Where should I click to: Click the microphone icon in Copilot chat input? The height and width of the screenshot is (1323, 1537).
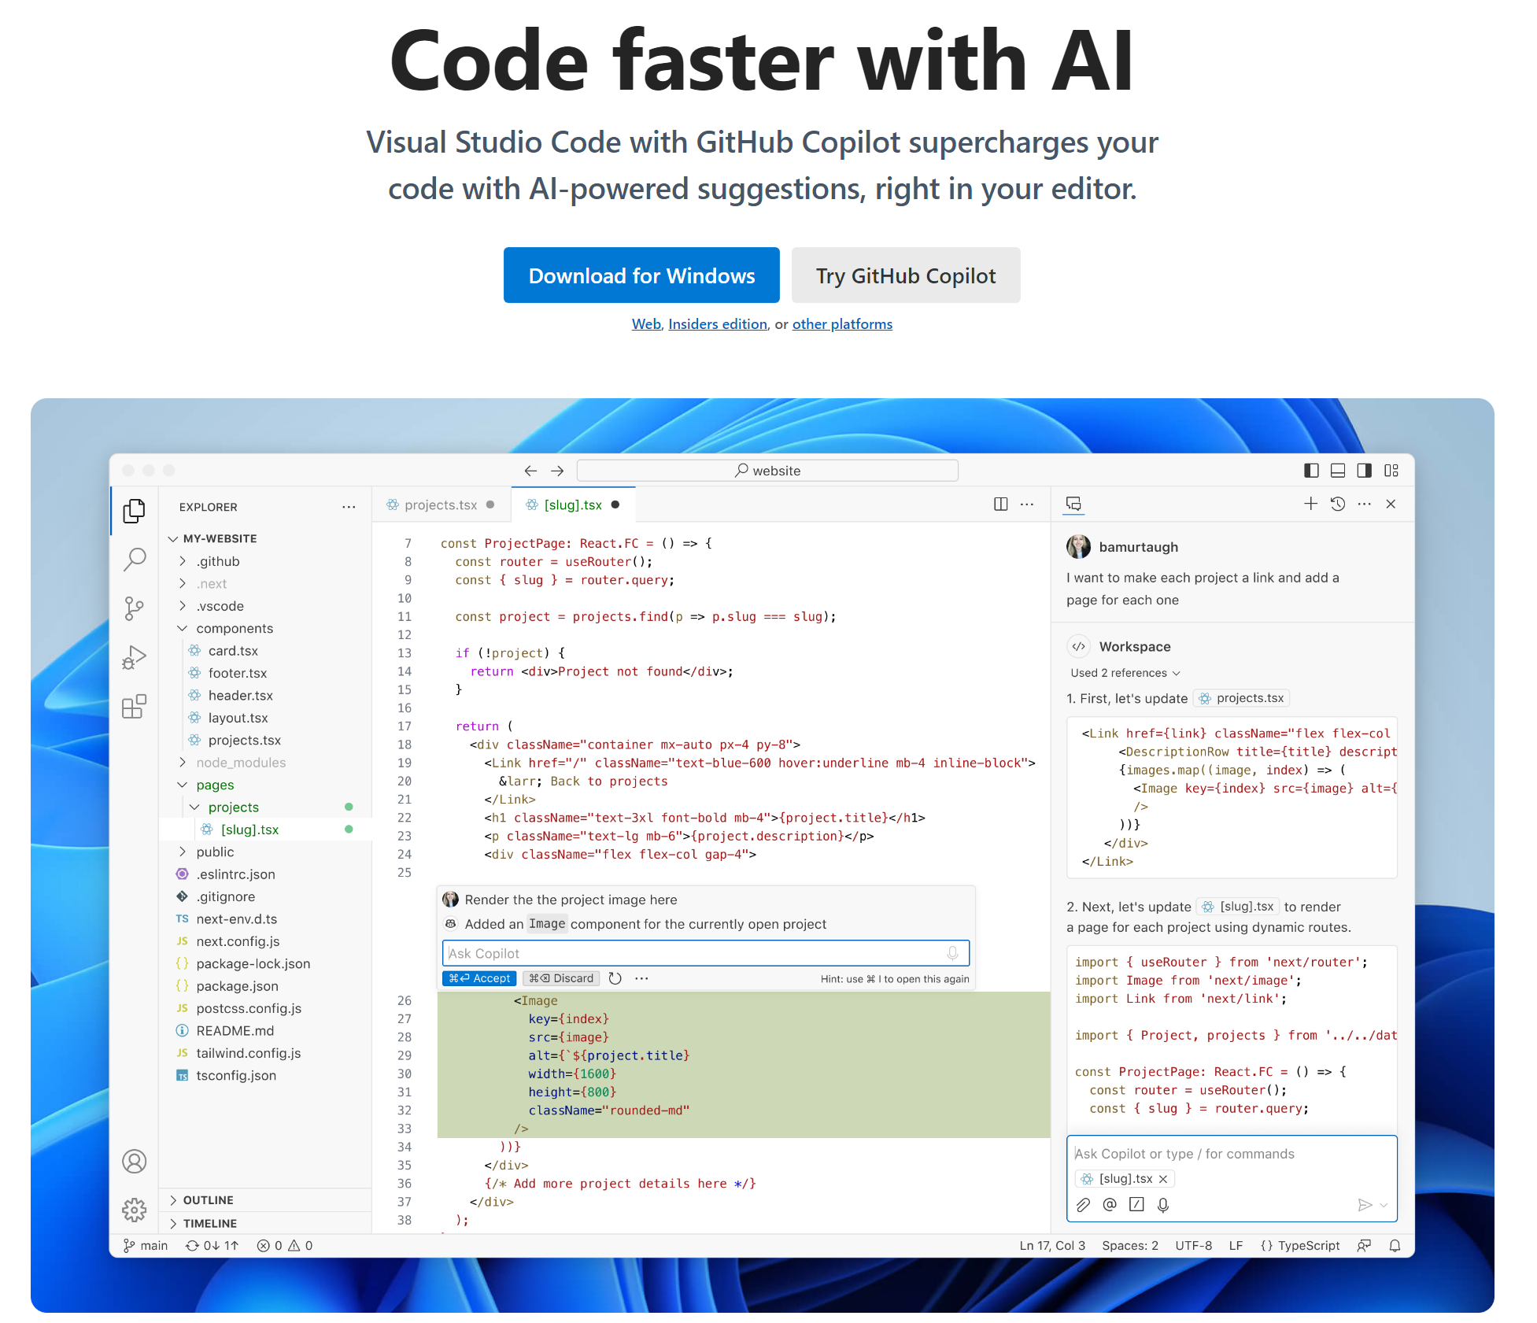coord(1163,1204)
